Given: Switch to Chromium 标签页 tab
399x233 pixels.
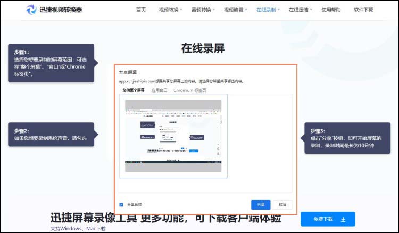Looking at the screenshot, I should pyautogui.click(x=190, y=90).
